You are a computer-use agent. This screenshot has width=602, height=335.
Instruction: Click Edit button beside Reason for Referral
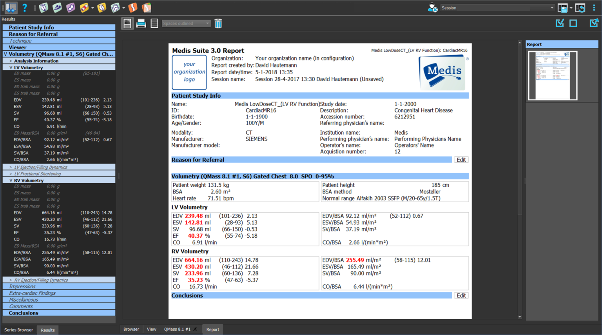pos(461,160)
